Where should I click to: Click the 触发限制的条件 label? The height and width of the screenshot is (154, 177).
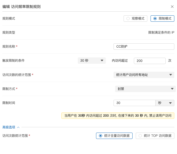(x=13, y=61)
